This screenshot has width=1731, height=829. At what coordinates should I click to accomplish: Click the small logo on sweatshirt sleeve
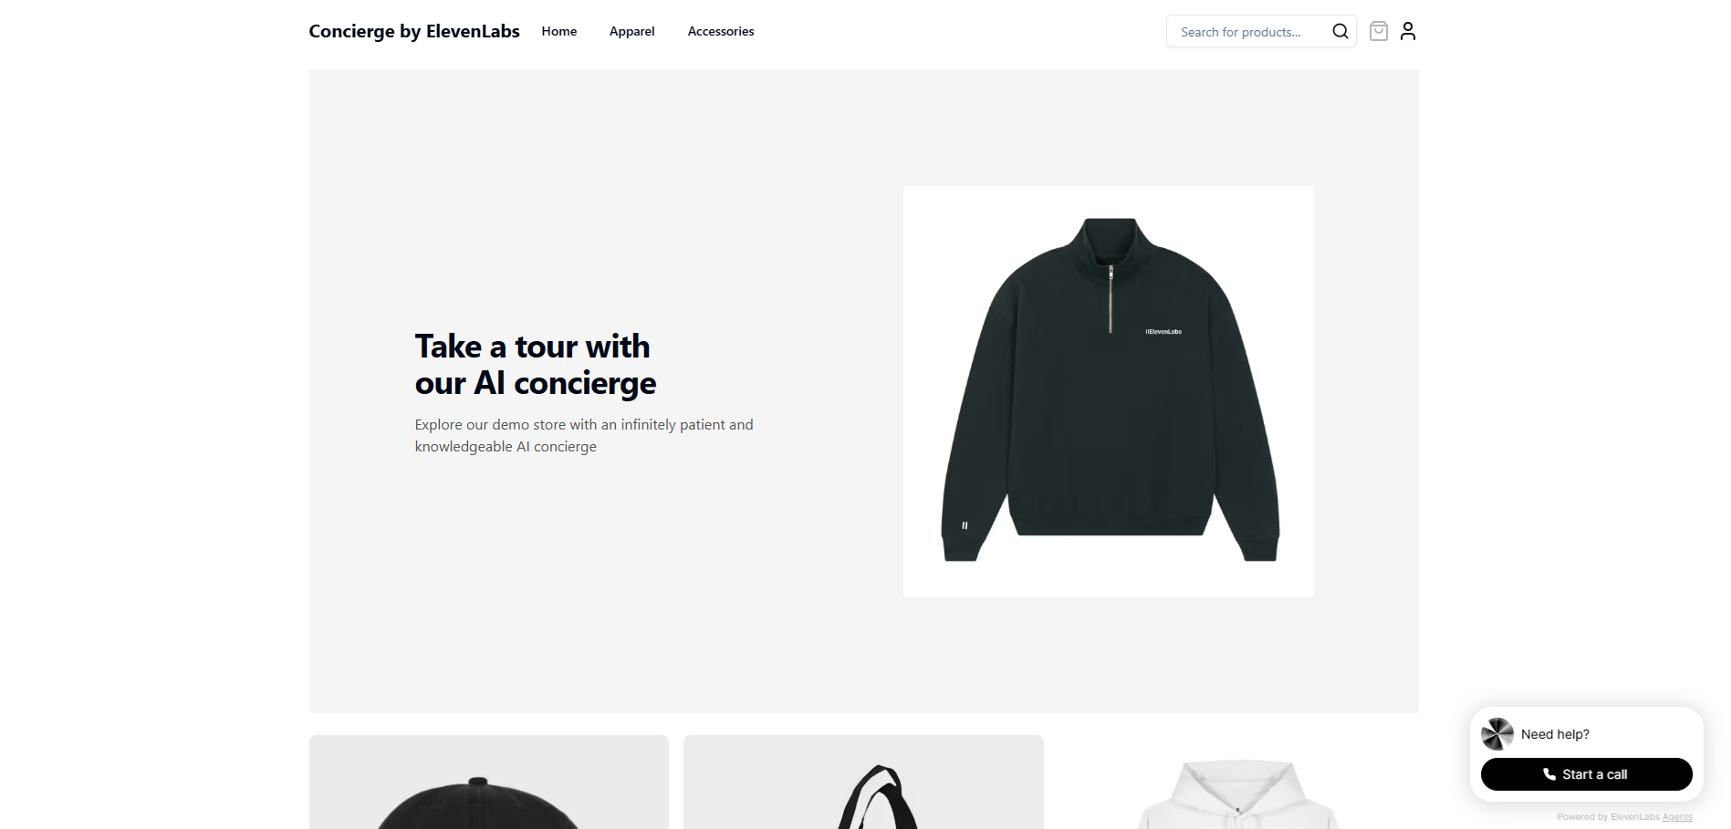tap(965, 525)
